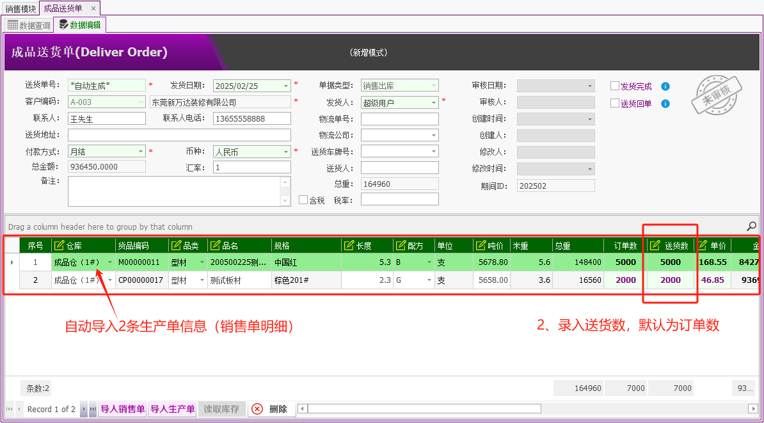This screenshot has height=423, width=764.
Task: Click the 备注 text area
Action: [175, 191]
